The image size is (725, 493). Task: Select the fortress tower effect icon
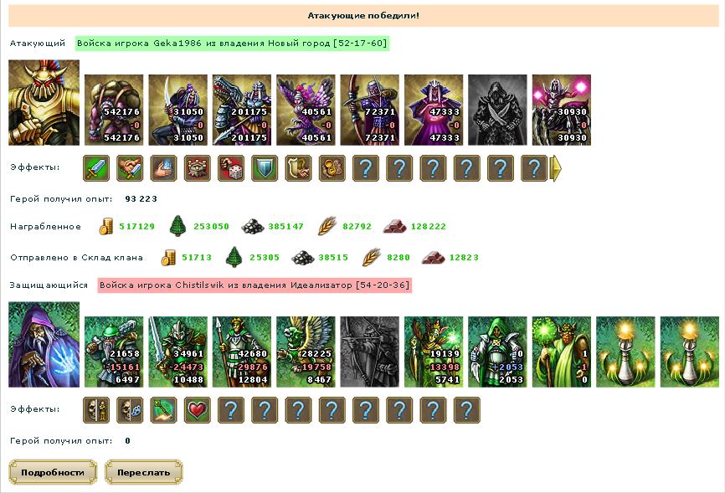(x=198, y=168)
